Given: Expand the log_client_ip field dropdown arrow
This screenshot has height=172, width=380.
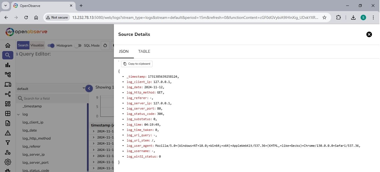Looking at the screenshot, I should (123, 82).
